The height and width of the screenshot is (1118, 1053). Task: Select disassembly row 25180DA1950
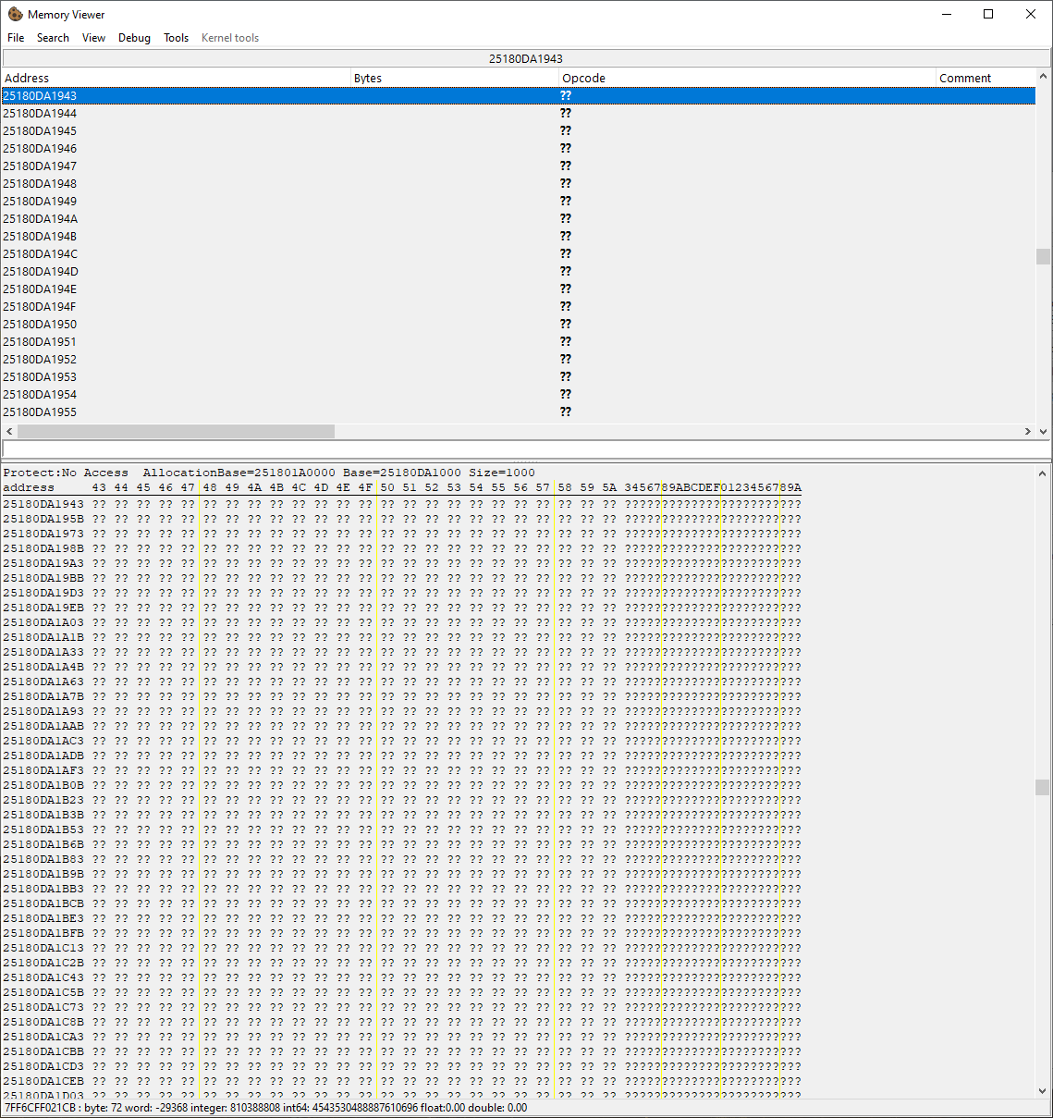point(277,324)
